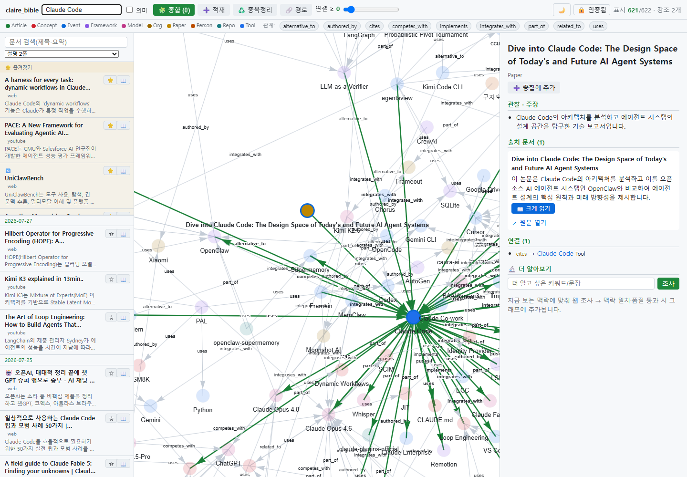Filter graph by authored_by relation

pyautogui.click(x=342, y=26)
